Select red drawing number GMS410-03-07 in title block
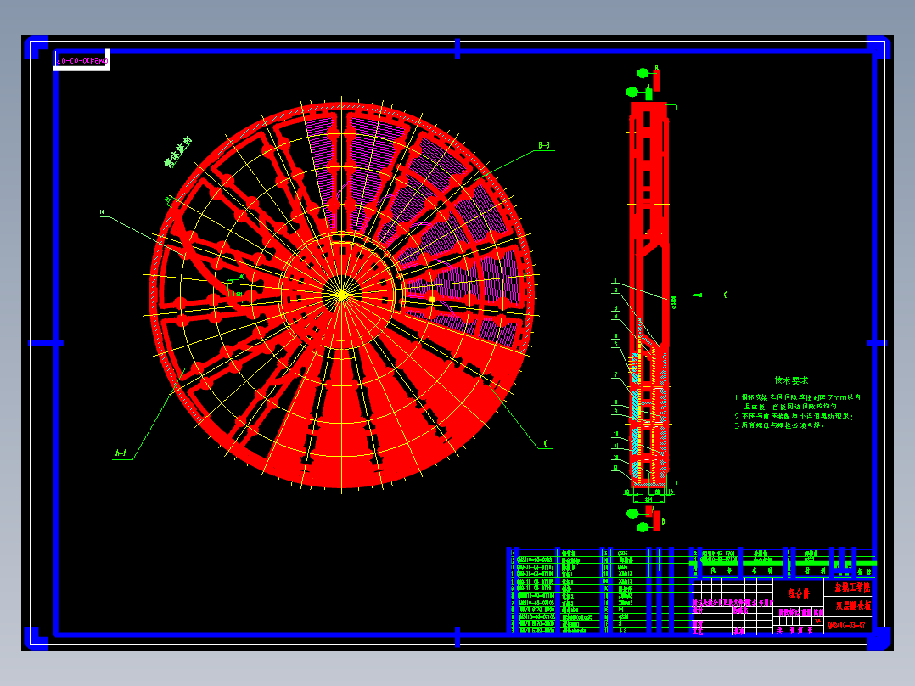915x686 pixels. pyautogui.click(x=846, y=625)
